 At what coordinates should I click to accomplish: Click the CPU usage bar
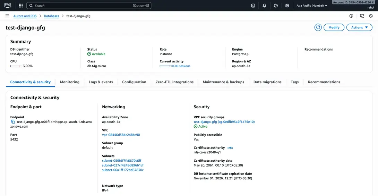pyautogui.click(x=15, y=66)
